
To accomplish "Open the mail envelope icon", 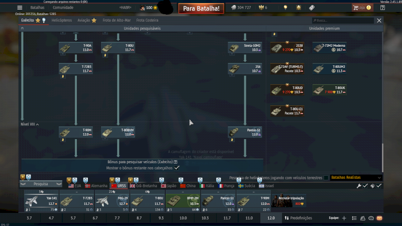I will tap(379, 218).
